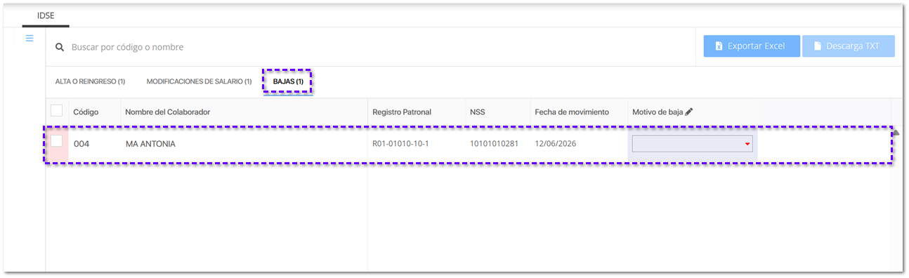Click the Fecha de movimiento column header
Viewport: 909px width, 278px height.
point(572,112)
